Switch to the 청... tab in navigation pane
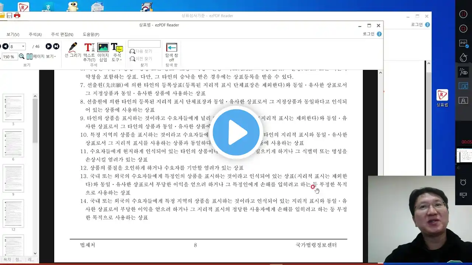This screenshot has height=265, width=472. point(18,259)
